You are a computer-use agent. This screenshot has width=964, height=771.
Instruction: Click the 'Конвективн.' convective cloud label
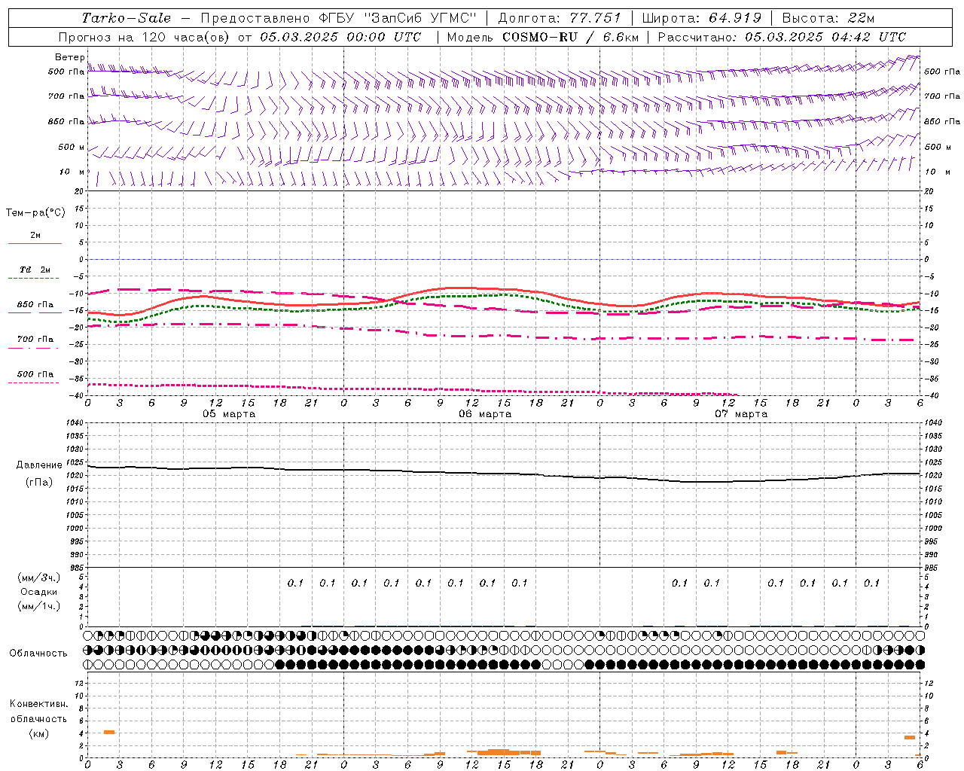click(x=38, y=704)
